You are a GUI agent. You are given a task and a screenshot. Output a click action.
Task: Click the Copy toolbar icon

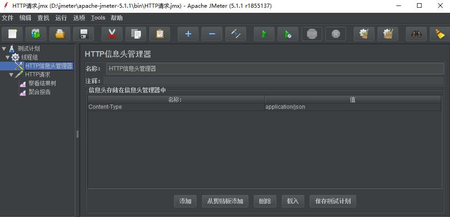tap(136, 34)
